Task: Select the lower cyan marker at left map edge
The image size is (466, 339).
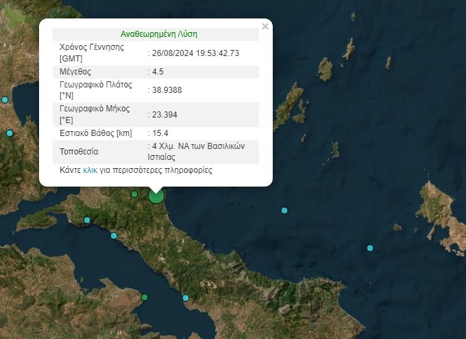Action: point(10,133)
